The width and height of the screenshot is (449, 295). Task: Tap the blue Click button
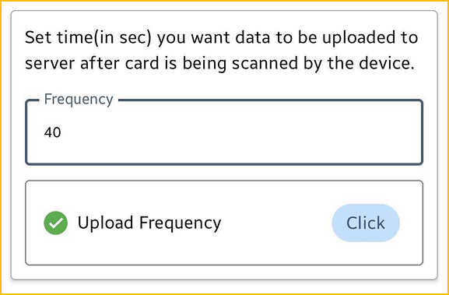pos(366,223)
